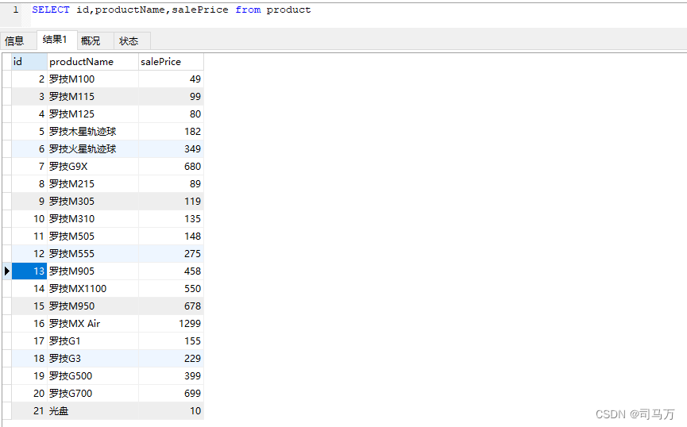687x427 pixels.
Task: Click the salePrice value 1299
Action: pyautogui.click(x=171, y=324)
